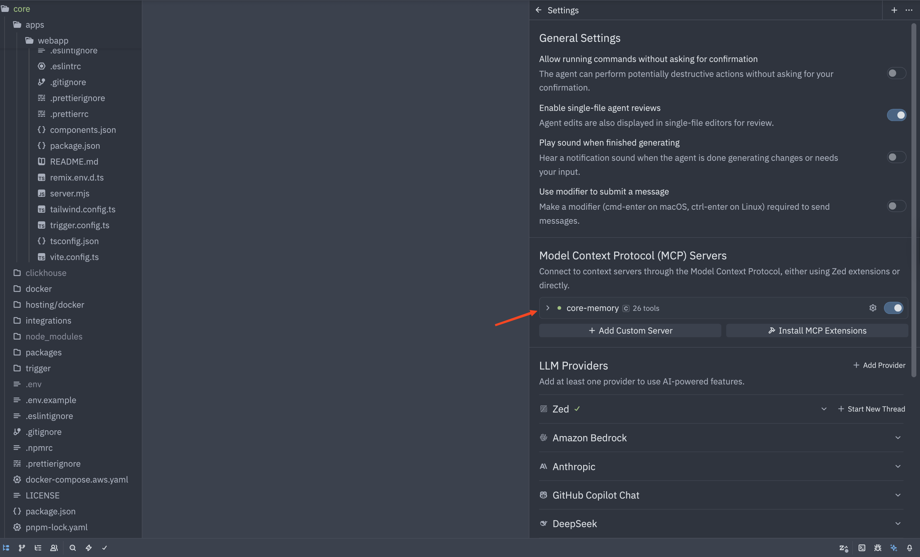The height and width of the screenshot is (557, 920).
Task: Open package.json under webapp
Action: pos(75,146)
